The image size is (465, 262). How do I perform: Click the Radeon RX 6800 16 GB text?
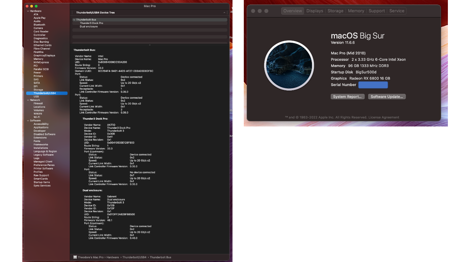tap(370, 79)
